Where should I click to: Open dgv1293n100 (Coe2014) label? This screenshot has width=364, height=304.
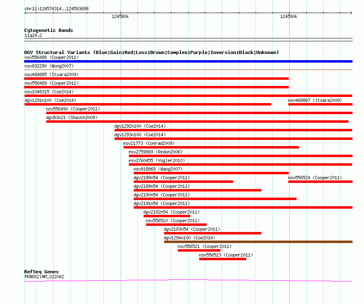(x=140, y=135)
